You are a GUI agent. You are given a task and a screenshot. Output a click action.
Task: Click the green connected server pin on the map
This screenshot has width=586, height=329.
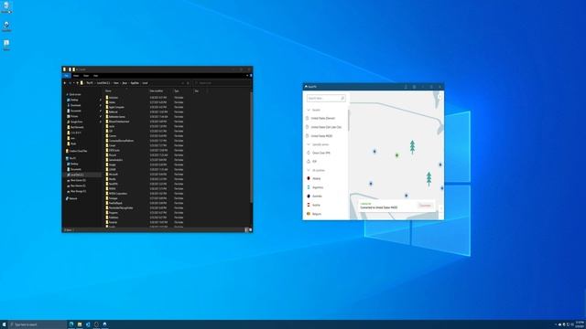[x=396, y=155]
